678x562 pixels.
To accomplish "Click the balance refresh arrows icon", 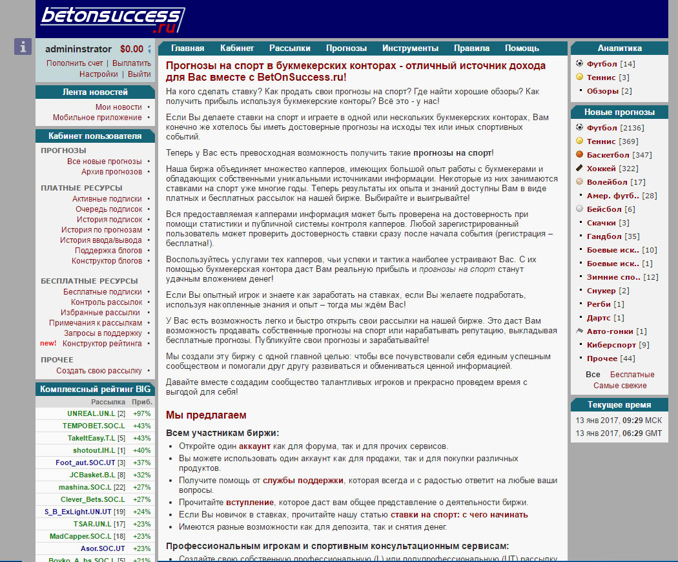I will point(149,49).
